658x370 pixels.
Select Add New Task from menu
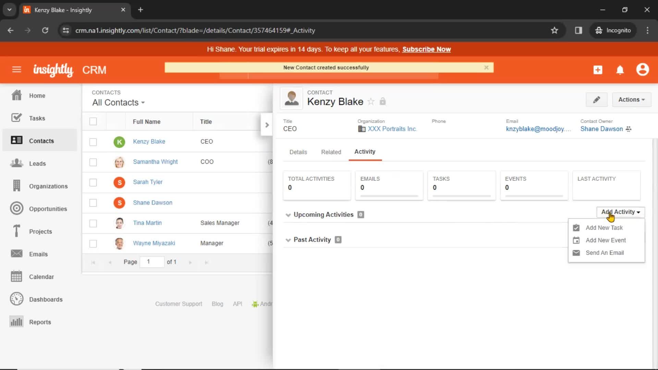tap(604, 228)
